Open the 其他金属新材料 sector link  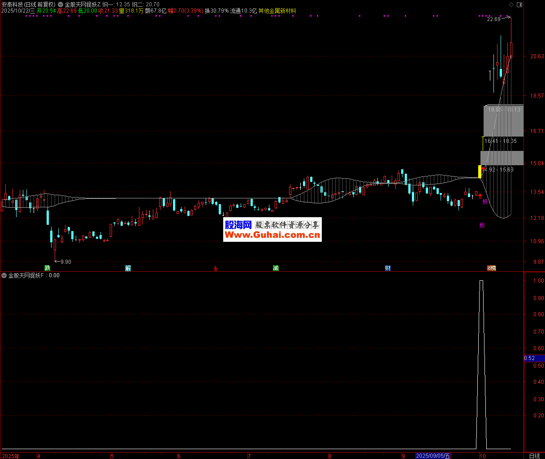click(277, 10)
